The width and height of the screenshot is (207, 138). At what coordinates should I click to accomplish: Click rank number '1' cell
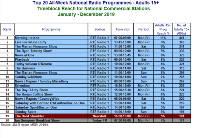[7, 38]
